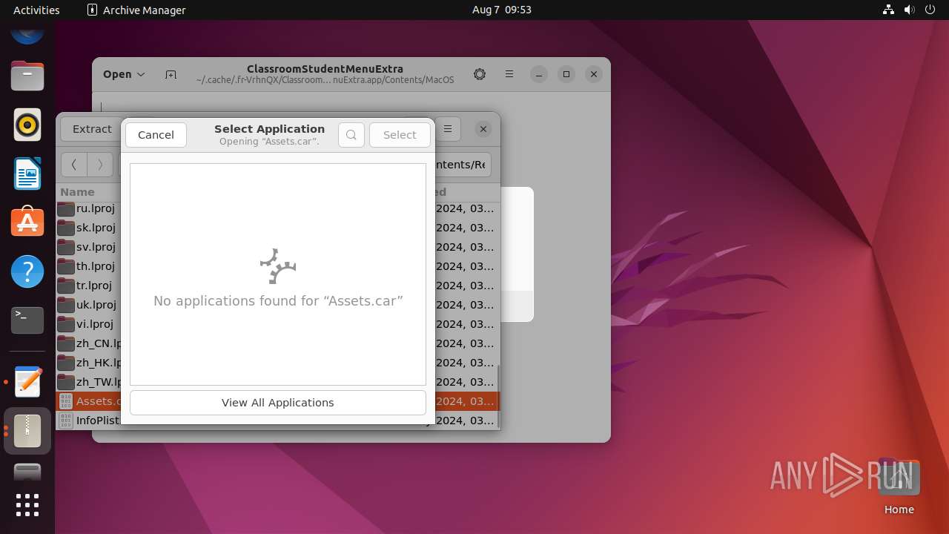Click the greyed-out Select button

[x=400, y=135]
